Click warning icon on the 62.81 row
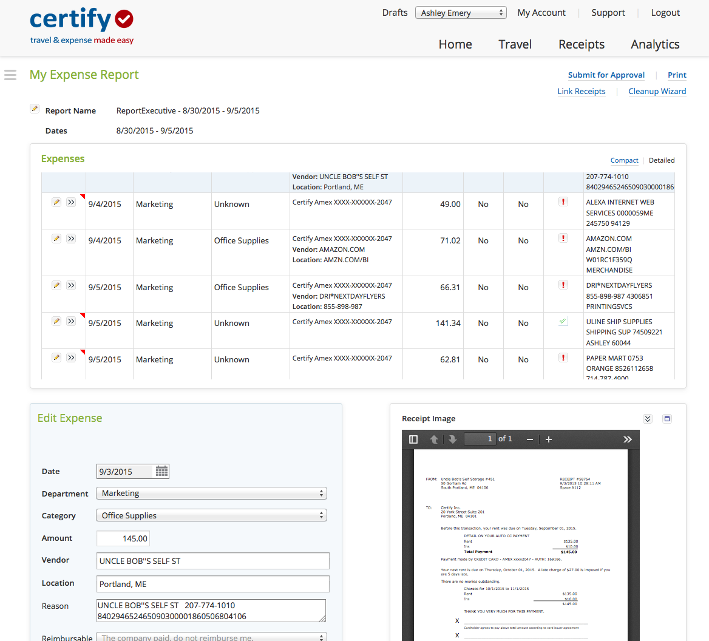This screenshot has height=641, width=709. (563, 358)
